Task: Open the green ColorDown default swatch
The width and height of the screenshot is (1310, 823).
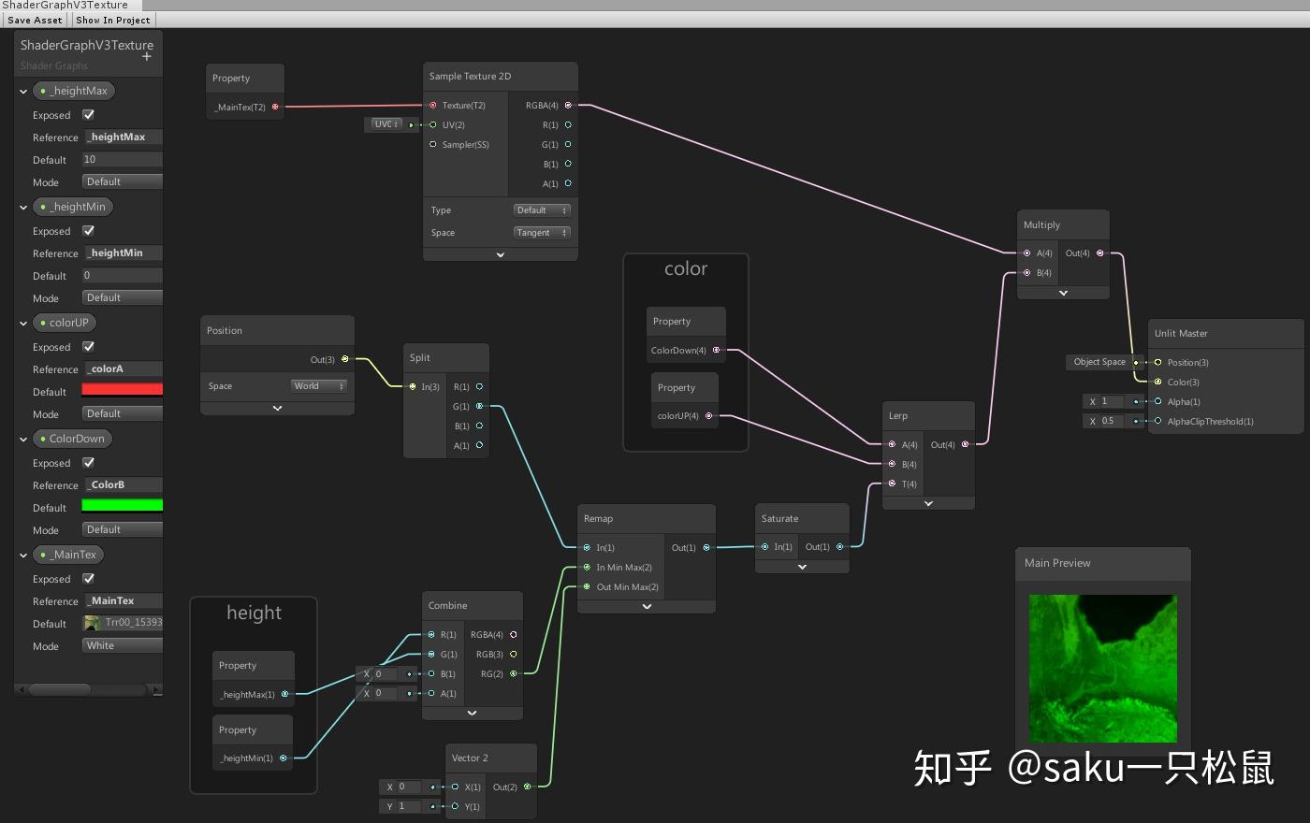Action: (x=123, y=506)
